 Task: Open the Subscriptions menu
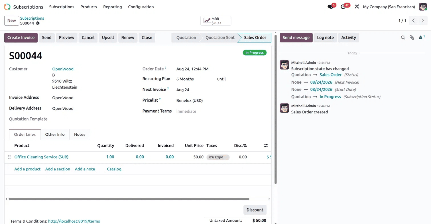[62, 7]
